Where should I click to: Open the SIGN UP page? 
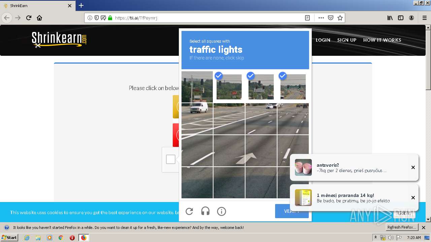click(x=347, y=40)
